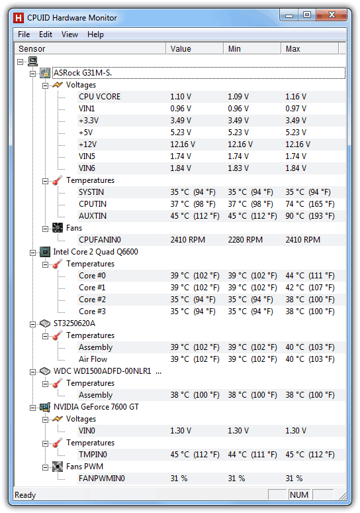
Task: Select the VIN0 voltage row
Action: coord(211,431)
